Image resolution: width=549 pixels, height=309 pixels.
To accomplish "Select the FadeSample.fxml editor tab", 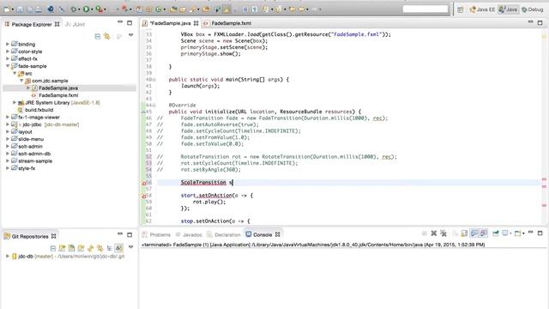I will coord(227,23).
